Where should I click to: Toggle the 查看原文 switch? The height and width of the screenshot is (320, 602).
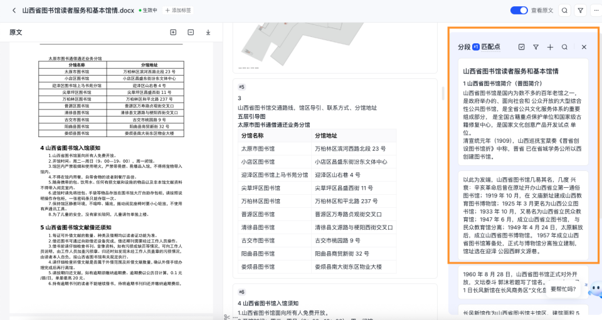click(519, 11)
